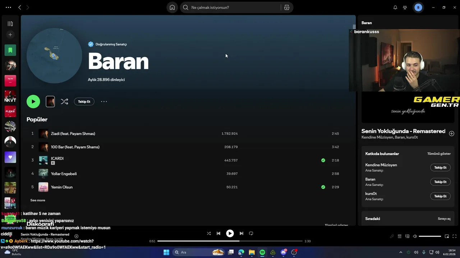This screenshot has height=258, width=460.
Task: Toggle saved checkmark on ICARDI
Action: click(323, 160)
